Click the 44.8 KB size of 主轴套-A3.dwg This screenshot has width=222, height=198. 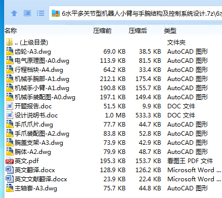coord(150,188)
